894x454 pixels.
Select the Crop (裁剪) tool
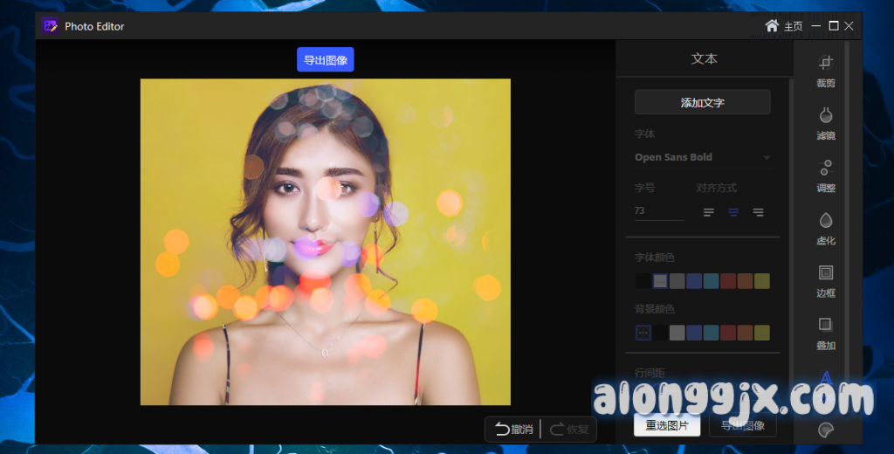(x=825, y=71)
